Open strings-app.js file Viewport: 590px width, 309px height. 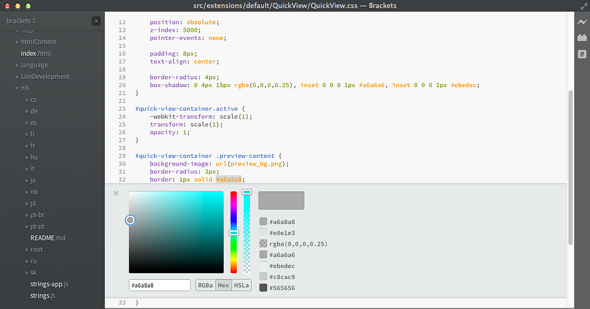pos(50,284)
